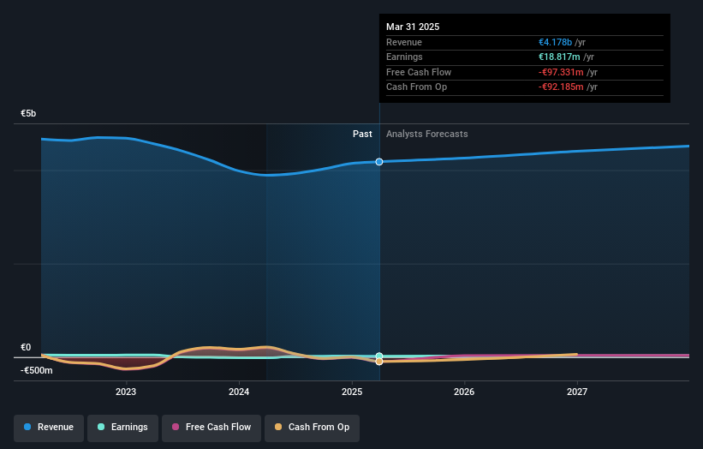Screen dimensions: 703x449
Task: Click the €0 y-axis label
Action: coord(26,347)
